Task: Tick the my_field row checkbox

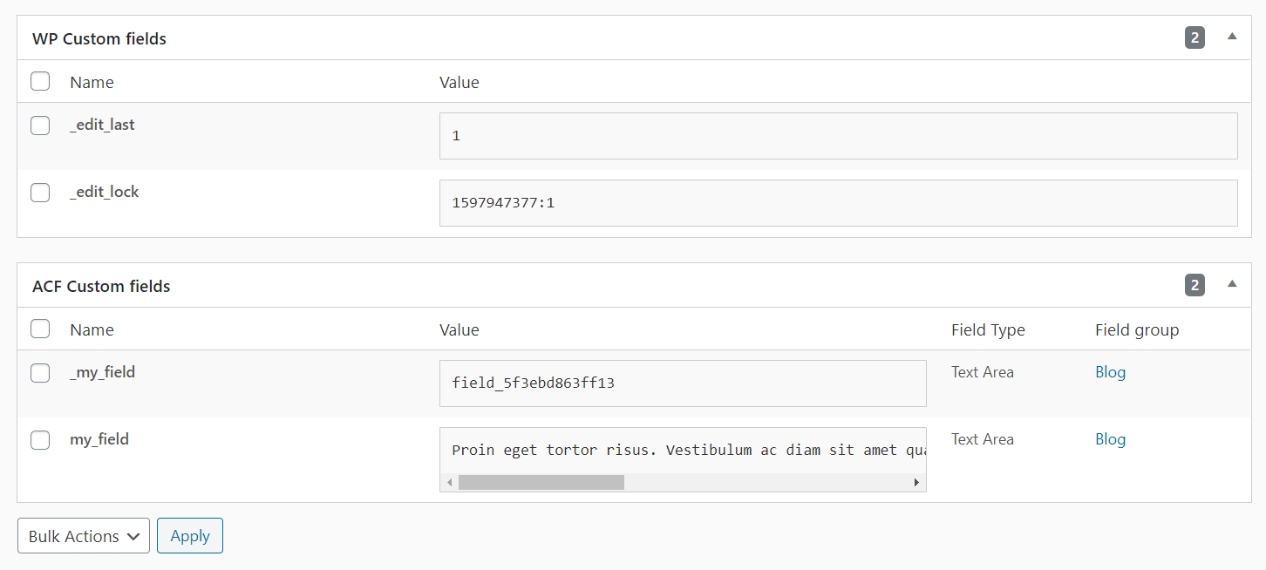Action: click(40, 440)
